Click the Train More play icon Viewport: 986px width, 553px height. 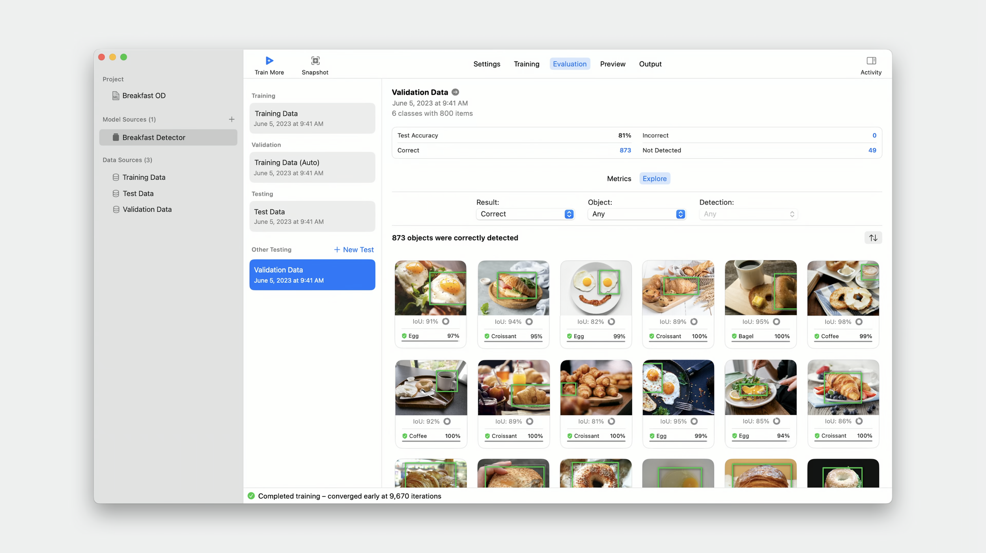(x=269, y=61)
